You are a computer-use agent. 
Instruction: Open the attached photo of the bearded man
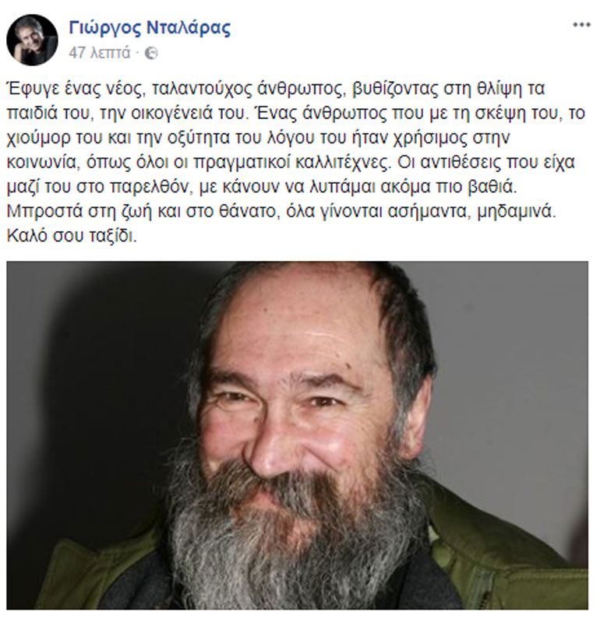(x=297, y=434)
